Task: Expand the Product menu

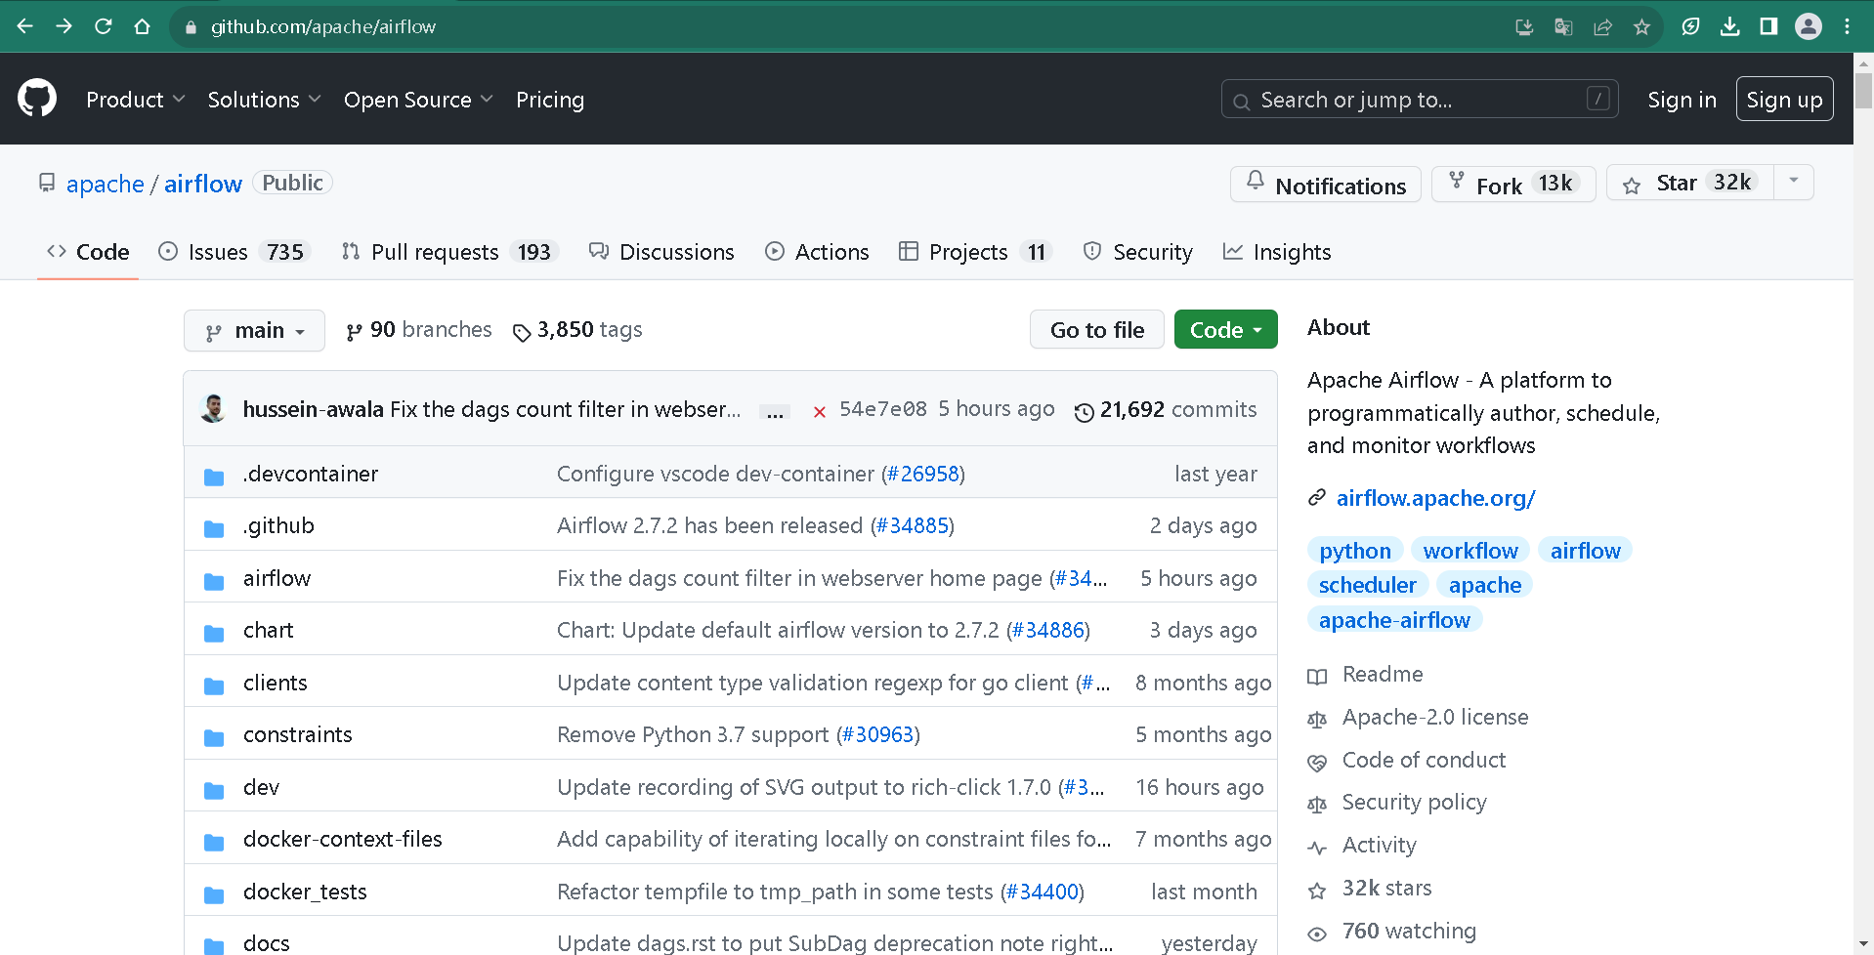Action: tap(135, 100)
